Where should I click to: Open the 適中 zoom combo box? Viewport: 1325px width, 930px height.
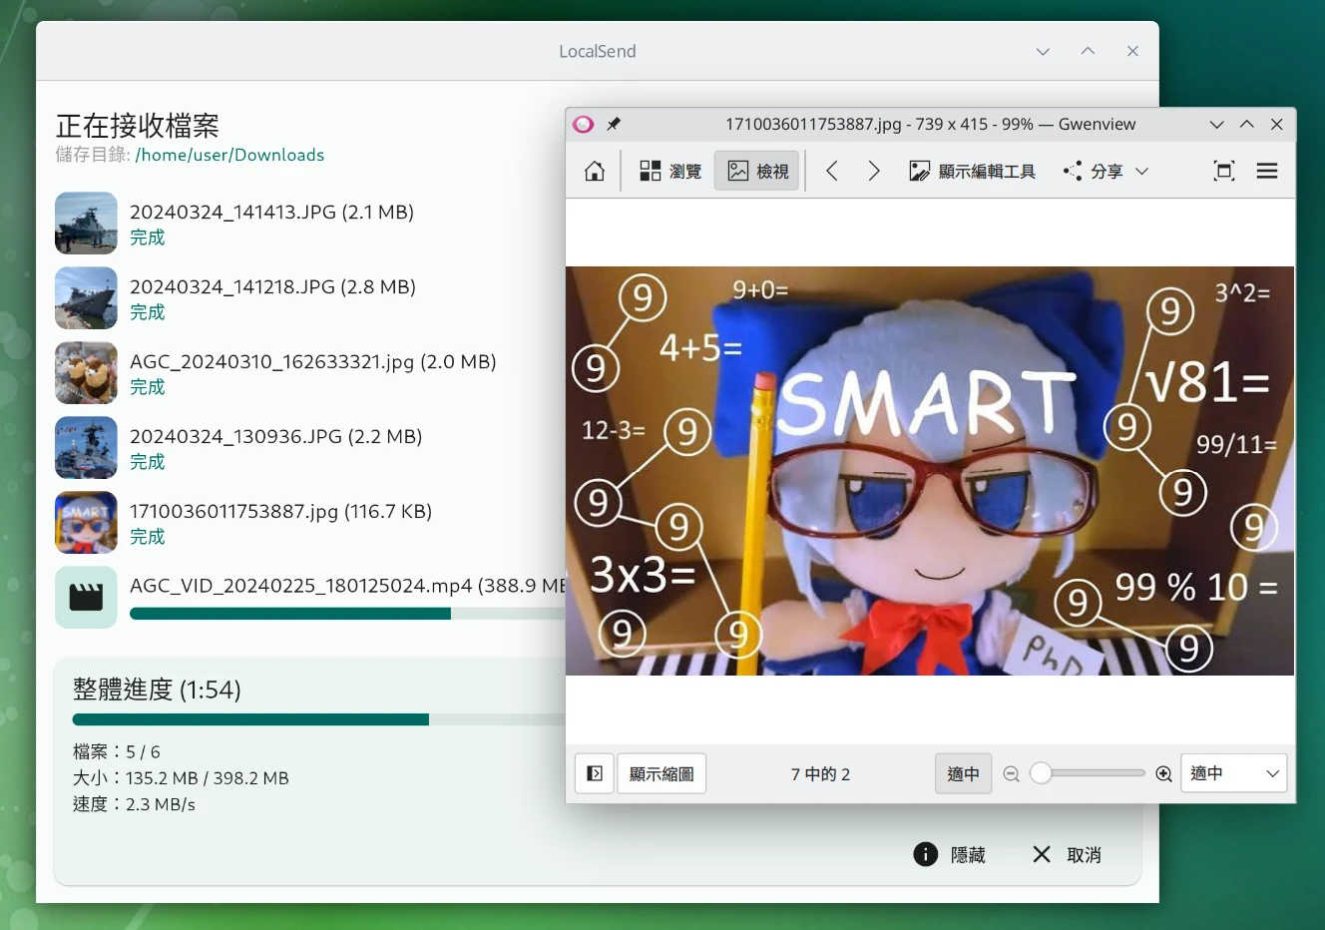pos(1233,774)
